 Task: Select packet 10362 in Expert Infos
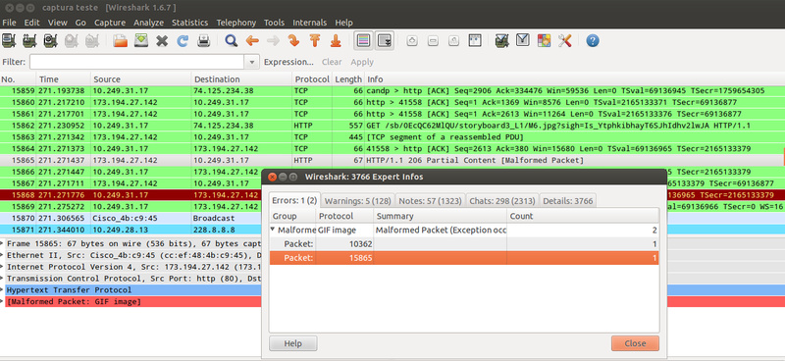click(464, 244)
